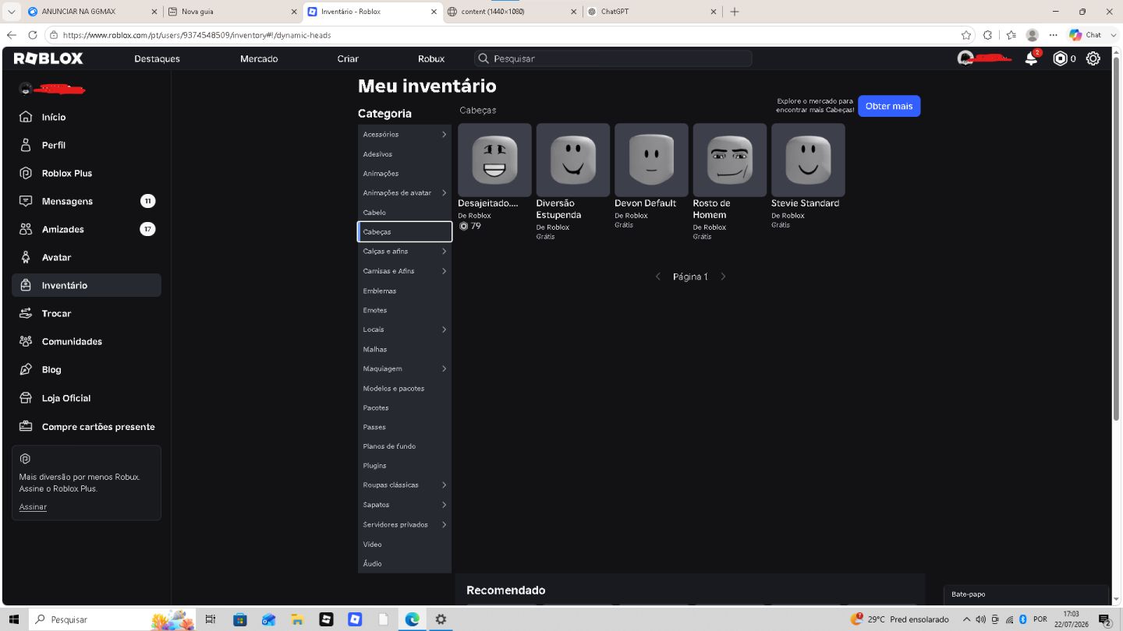Select the Emotes category
The height and width of the screenshot is (631, 1123).
point(405,310)
